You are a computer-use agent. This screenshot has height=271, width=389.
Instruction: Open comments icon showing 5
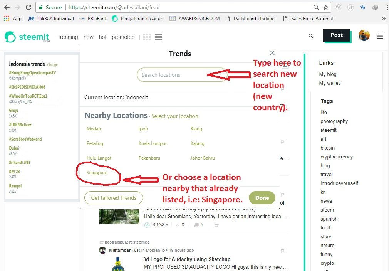(x=196, y=225)
